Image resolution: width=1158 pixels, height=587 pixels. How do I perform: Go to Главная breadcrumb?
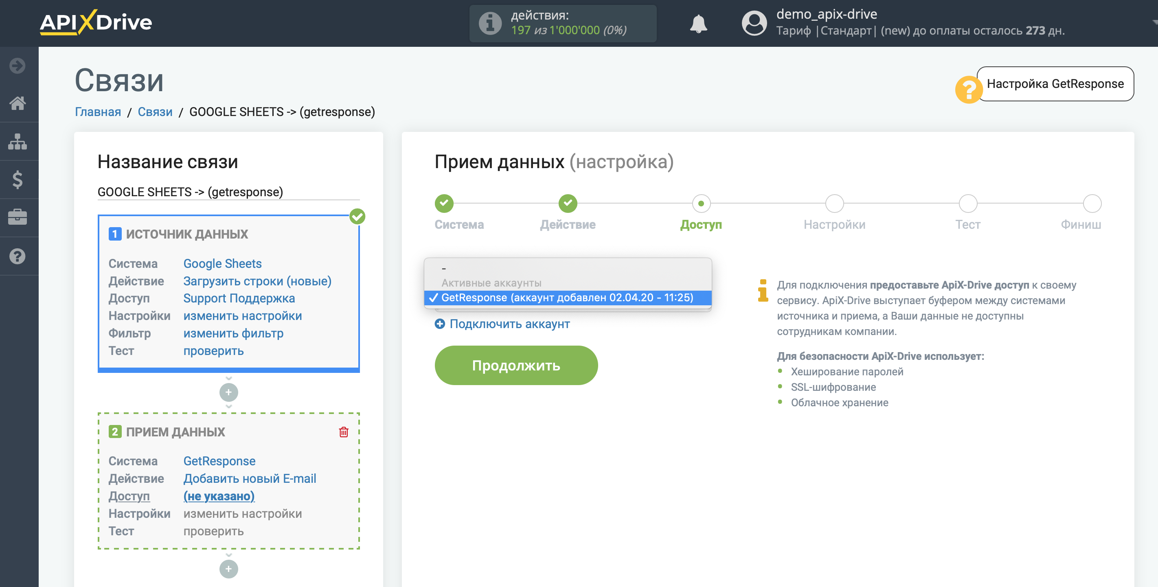point(98,112)
